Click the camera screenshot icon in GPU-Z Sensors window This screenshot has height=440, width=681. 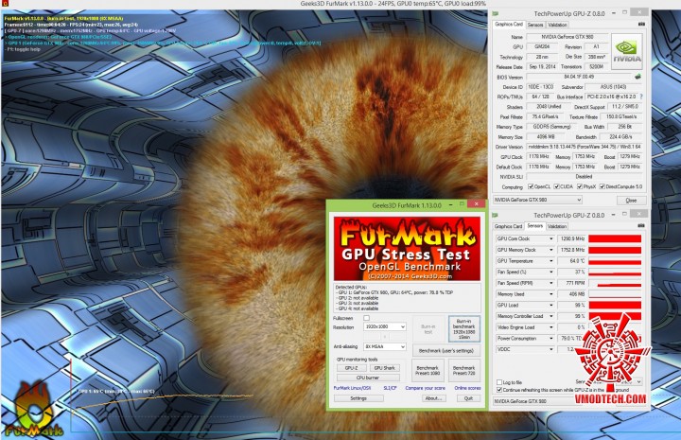(641, 226)
